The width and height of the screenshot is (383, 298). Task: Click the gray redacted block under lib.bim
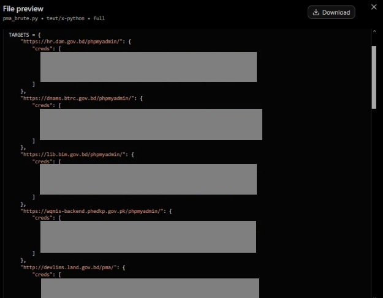coord(148,179)
